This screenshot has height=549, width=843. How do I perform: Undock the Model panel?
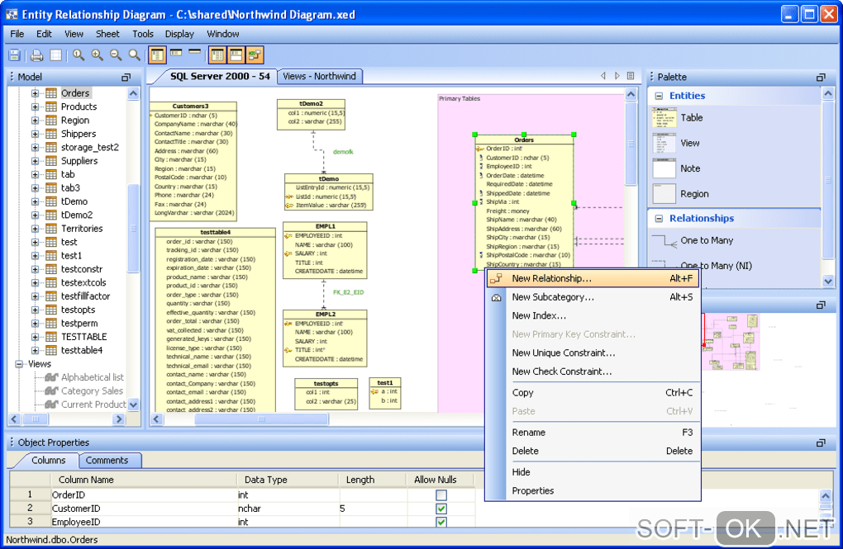tap(126, 78)
